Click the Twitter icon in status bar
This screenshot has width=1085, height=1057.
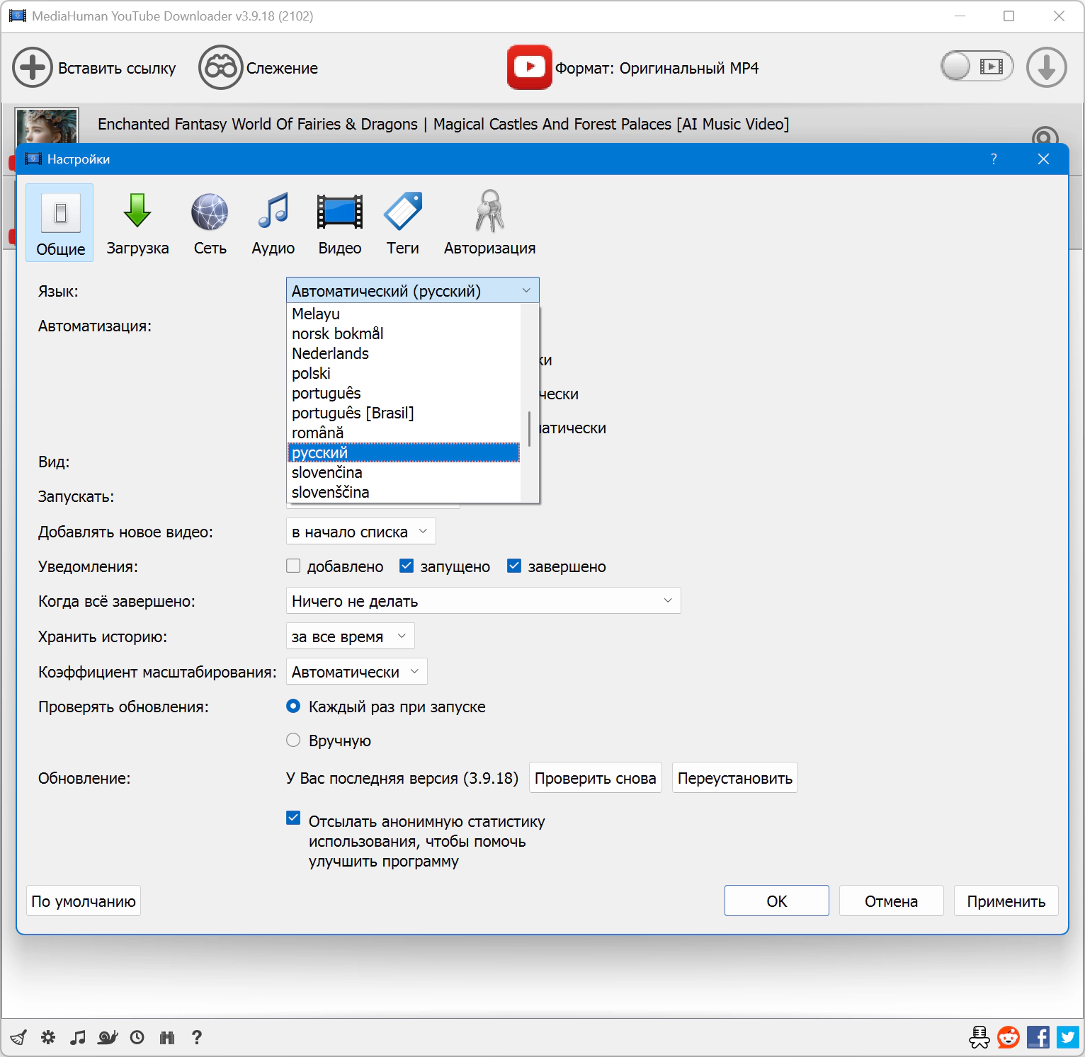pyautogui.click(x=1068, y=1037)
